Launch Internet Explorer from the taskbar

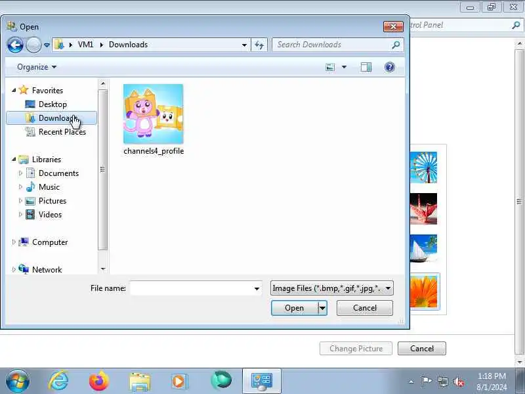[58, 381]
